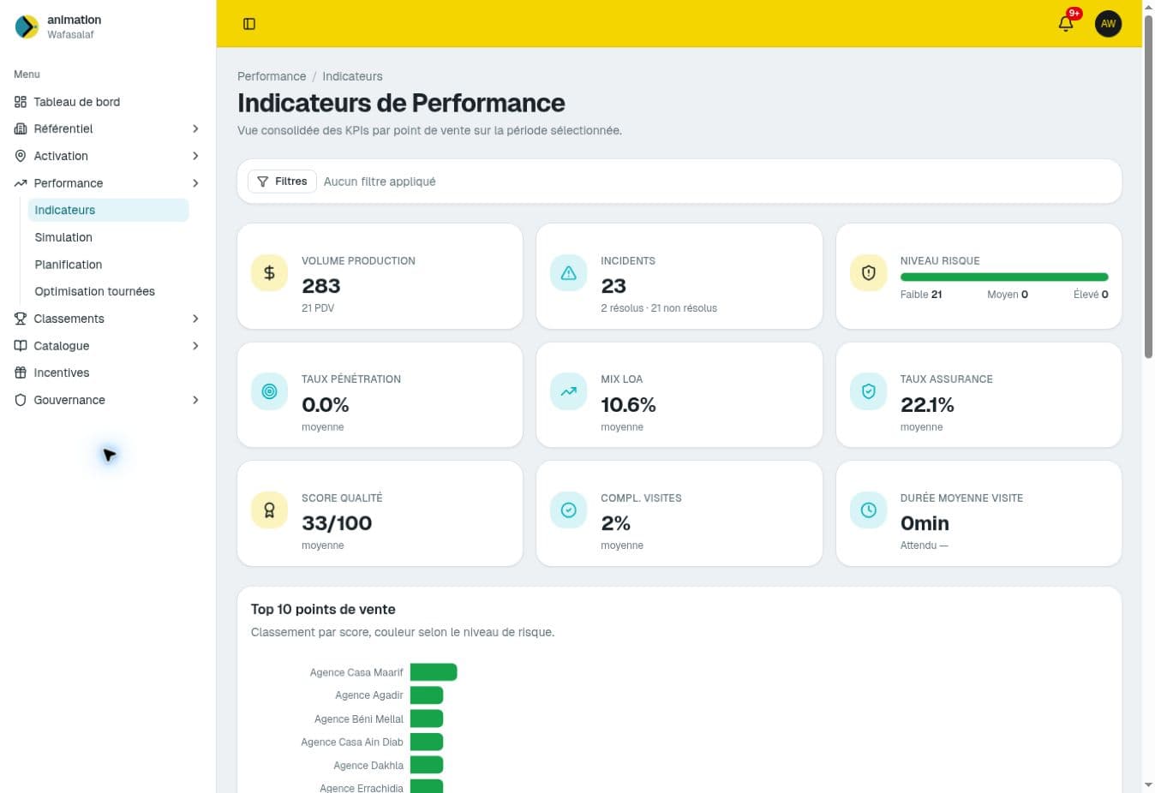Click the Performance breadcrumb link
Image resolution: width=1155 pixels, height=793 pixels.
coord(272,76)
